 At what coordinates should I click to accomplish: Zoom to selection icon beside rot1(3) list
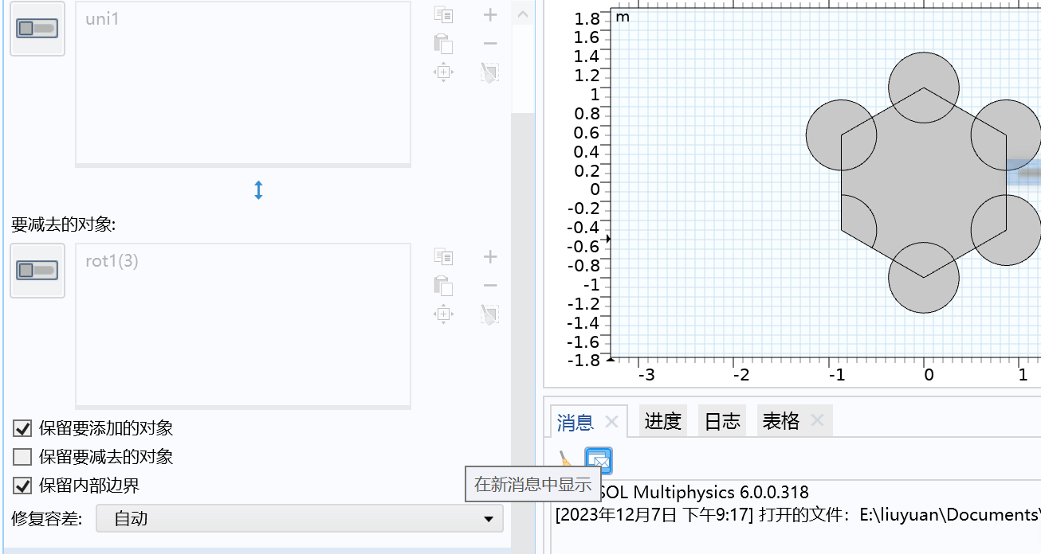443,314
